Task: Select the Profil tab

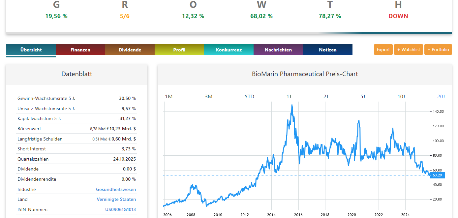Action: [179, 50]
